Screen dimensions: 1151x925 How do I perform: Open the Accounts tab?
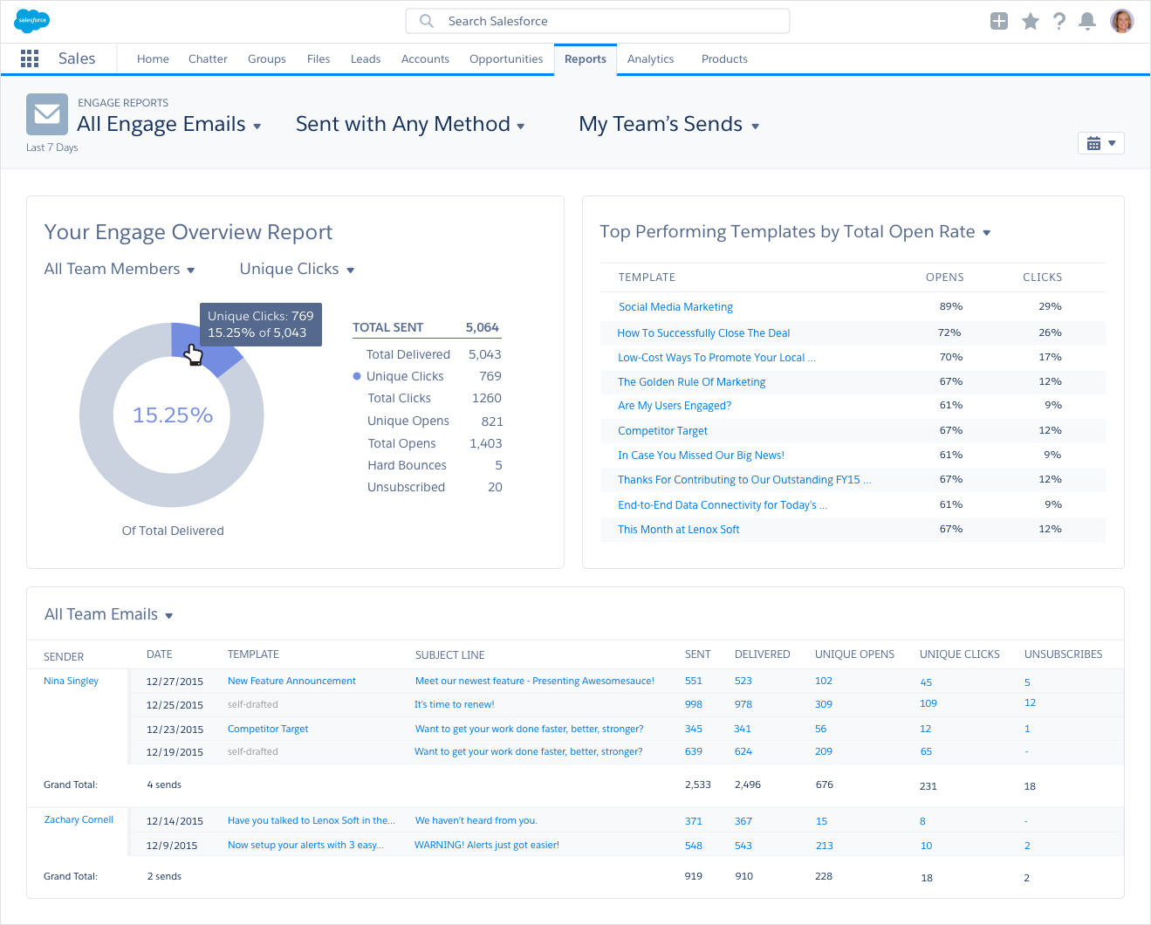click(425, 59)
